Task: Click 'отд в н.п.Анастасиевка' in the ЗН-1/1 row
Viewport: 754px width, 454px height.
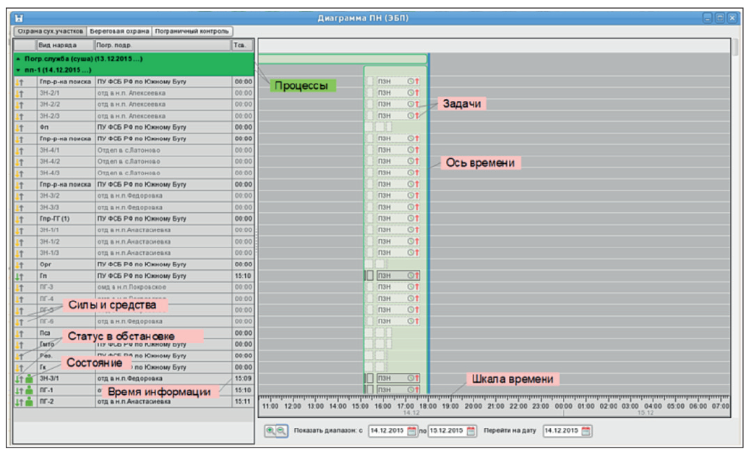Action: (134, 230)
